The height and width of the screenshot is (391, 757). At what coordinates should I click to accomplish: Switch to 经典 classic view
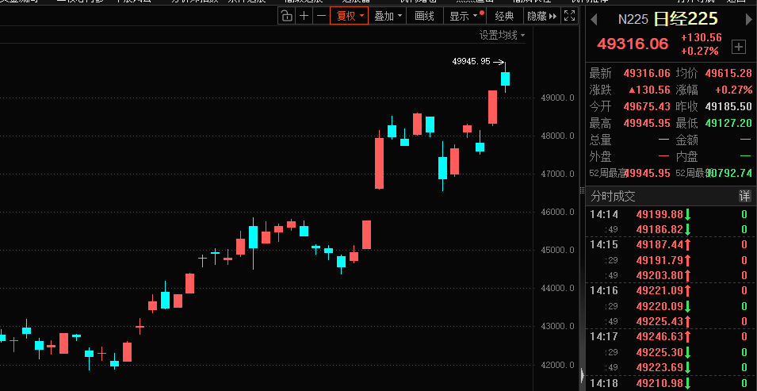[x=504, y=16]
